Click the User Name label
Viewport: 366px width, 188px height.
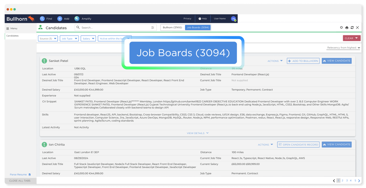pos(220,19)
